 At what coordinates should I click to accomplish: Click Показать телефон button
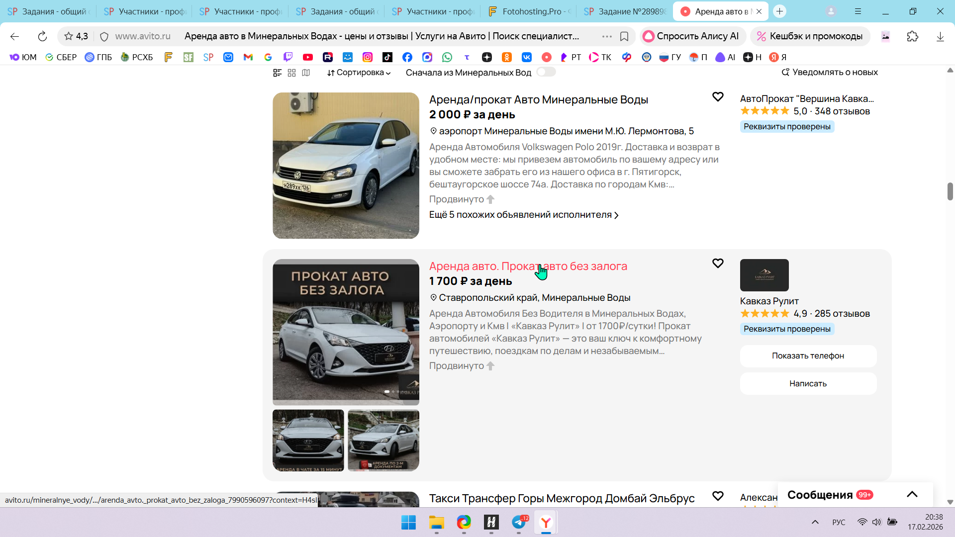[808, 356]
